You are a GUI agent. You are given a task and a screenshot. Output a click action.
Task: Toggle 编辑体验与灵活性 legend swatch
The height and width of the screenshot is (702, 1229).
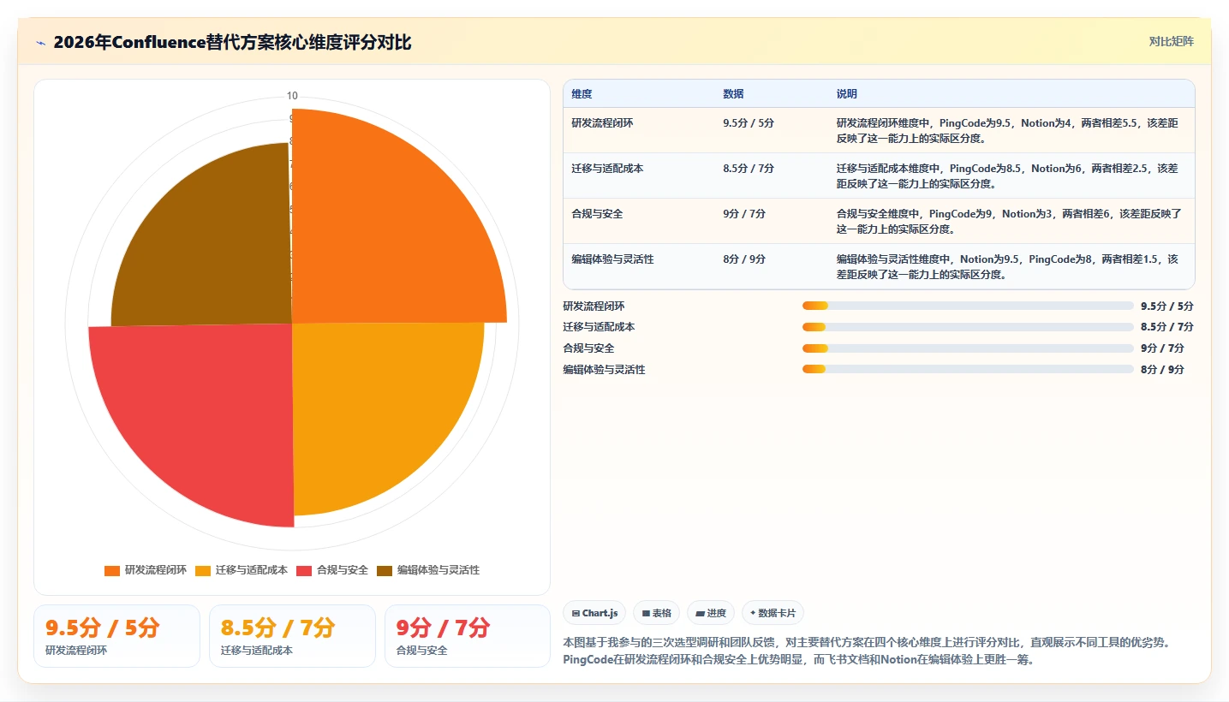pos(385,570)
